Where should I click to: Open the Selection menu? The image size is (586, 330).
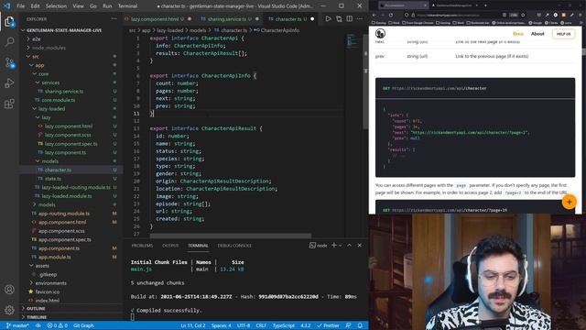[56, 6]
